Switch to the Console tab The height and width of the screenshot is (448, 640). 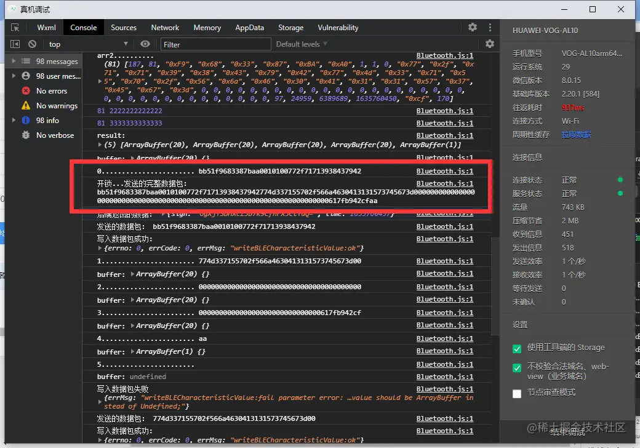point(83,28)
